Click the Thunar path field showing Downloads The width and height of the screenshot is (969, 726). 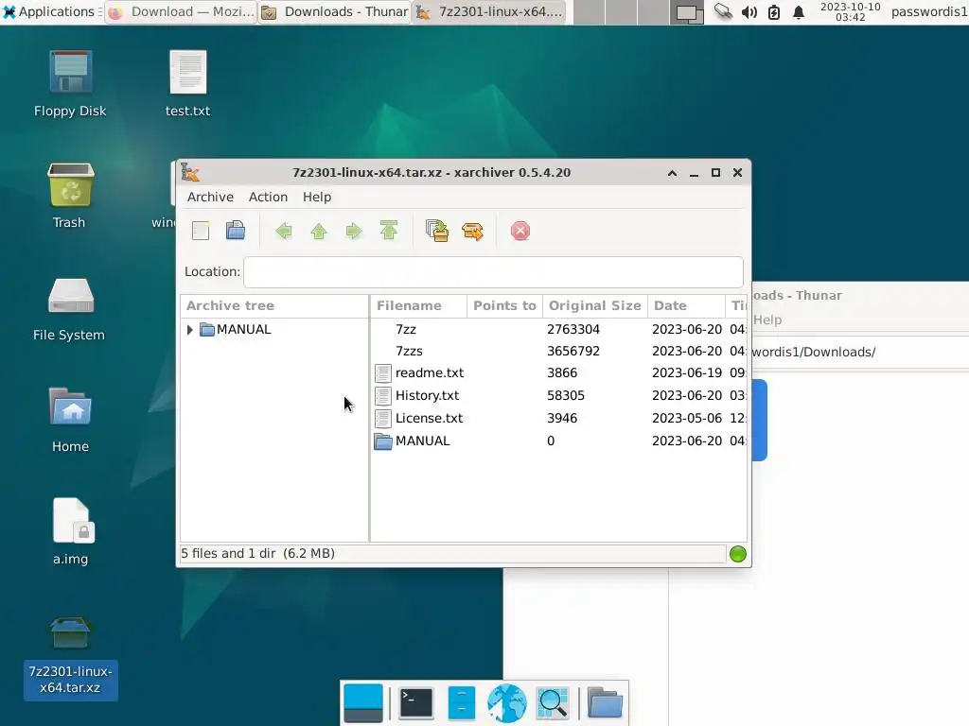click(860, 352)
